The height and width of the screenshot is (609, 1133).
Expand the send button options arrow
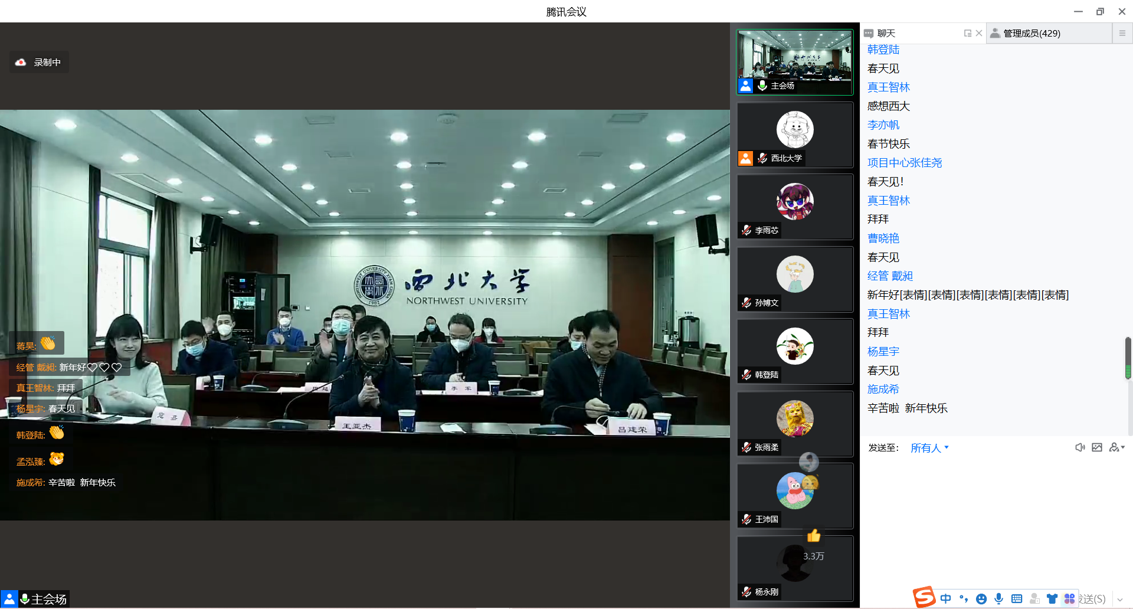(1120, 600)
